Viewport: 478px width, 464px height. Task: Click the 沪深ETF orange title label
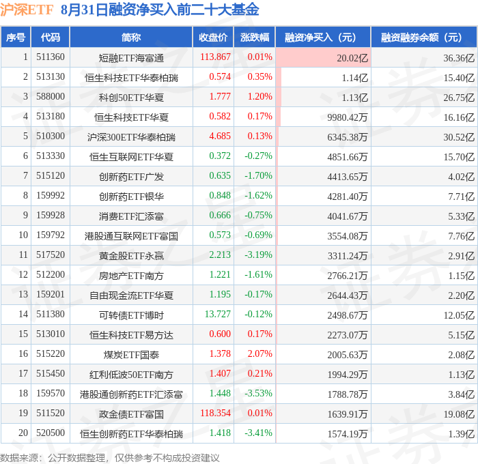(x=27, y=10)
